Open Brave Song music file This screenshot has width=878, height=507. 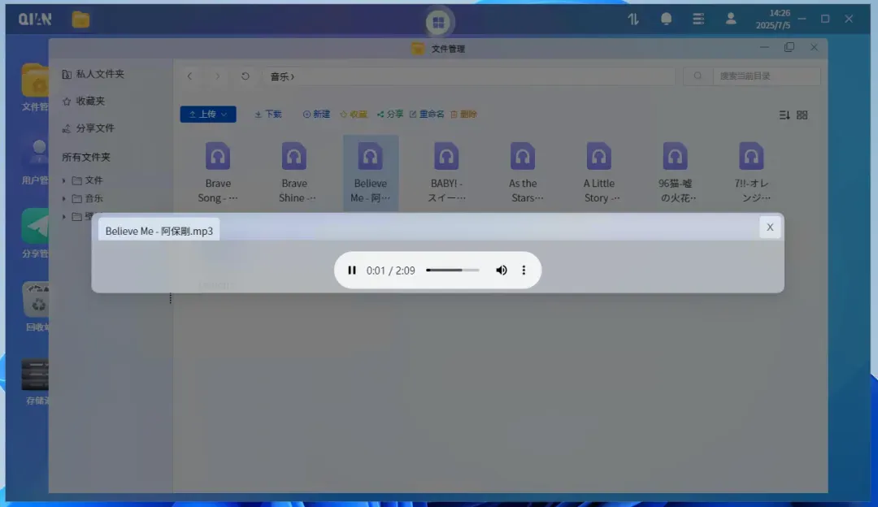pos(218,172)
